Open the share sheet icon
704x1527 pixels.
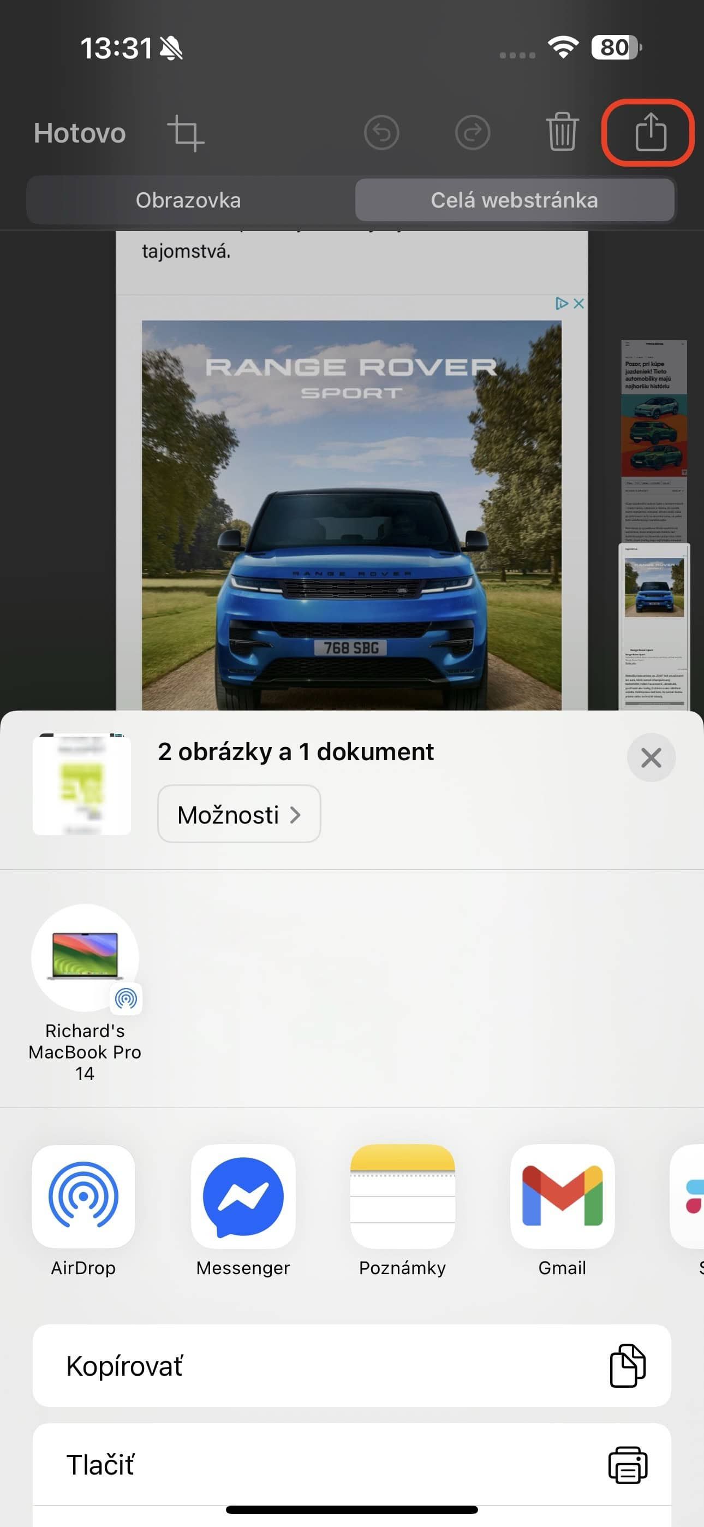[x=651, y=132]
